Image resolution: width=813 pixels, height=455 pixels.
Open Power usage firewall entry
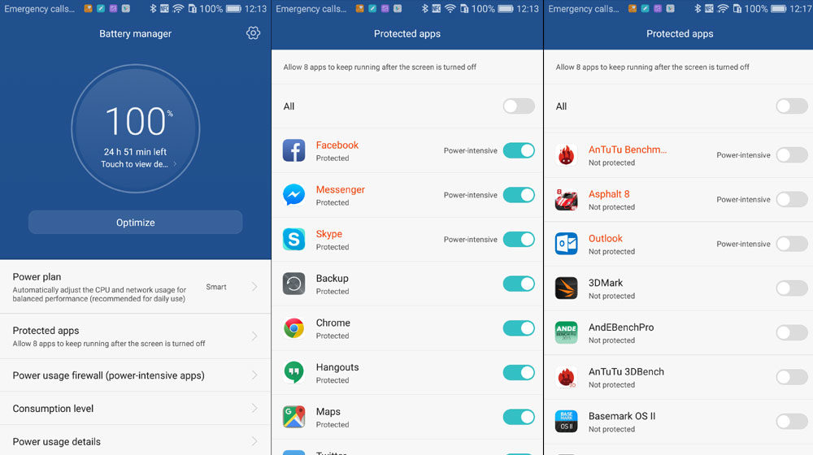tap(135, 375)
